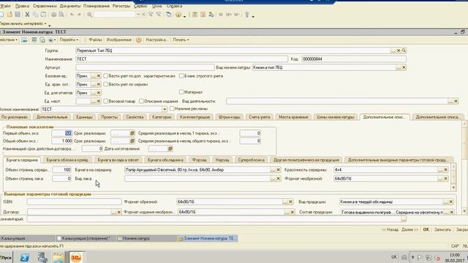This screenshot has height=263, width=468.
Task: Expand the Полное наименование dropdown
Action: click(164, 110)
